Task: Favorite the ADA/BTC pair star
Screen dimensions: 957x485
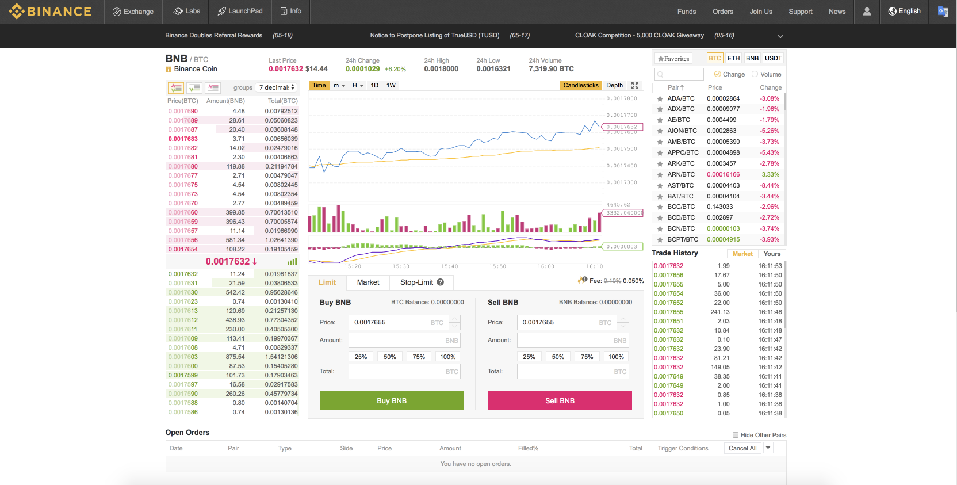Action: click(660, 99)
